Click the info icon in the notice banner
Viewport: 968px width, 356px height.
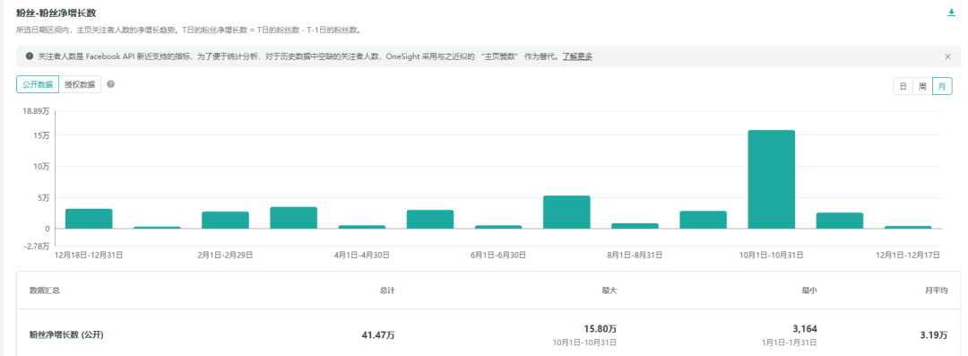29,56
